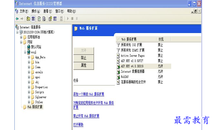Select the obj folder in tree

pyautogui.click(x=37, y=82)
